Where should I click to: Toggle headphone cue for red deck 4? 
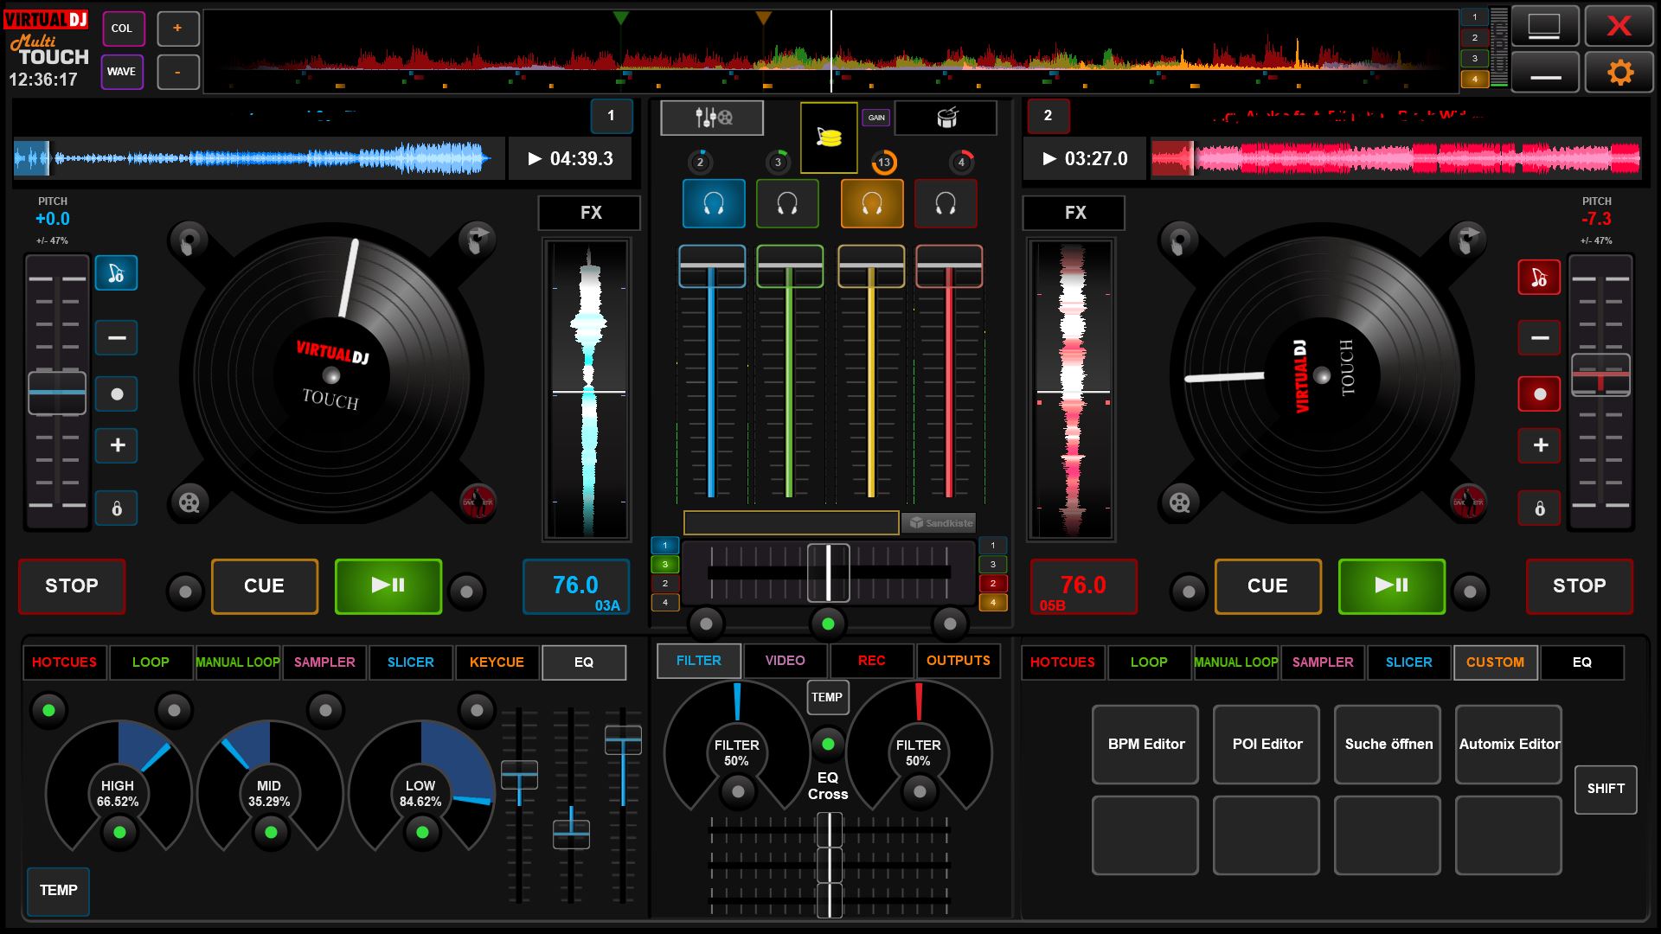tap(946, 204)
